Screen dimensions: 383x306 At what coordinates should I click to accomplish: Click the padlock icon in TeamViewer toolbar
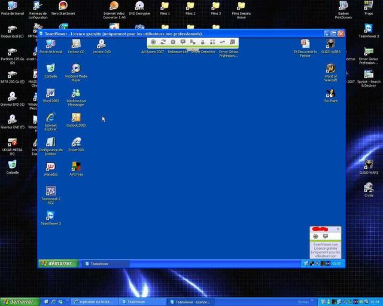click(202, 42)
